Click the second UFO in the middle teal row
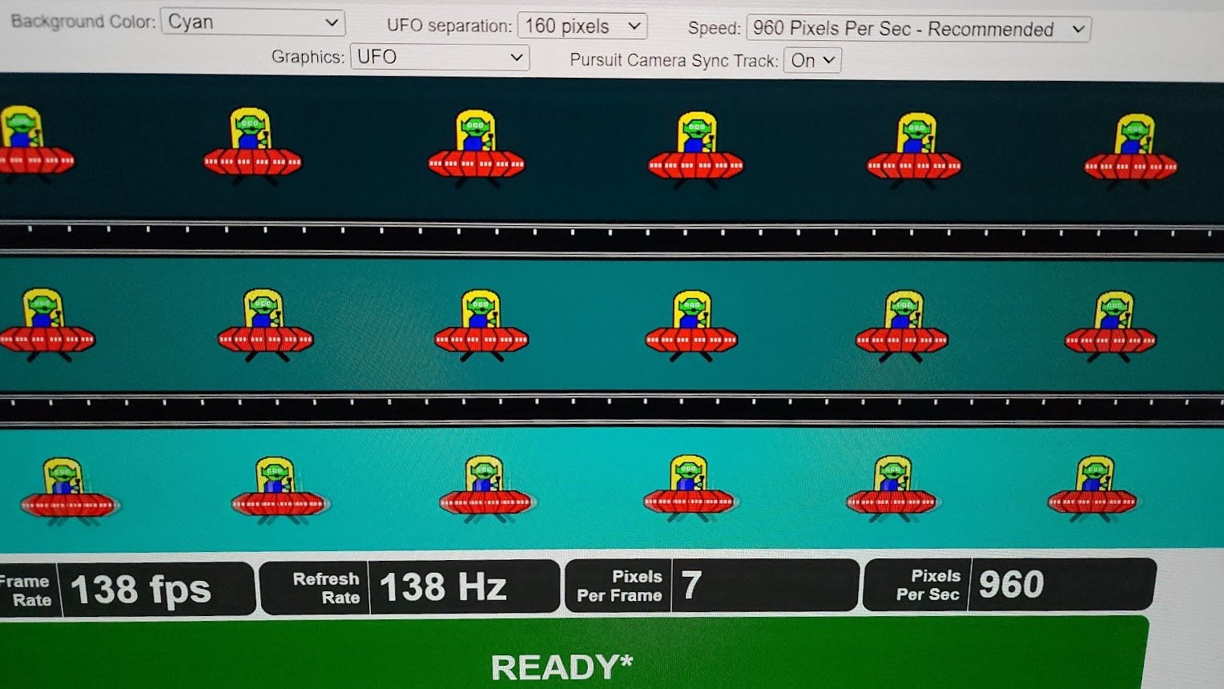This screenshot has width=1224, height=689. point(265,324)
